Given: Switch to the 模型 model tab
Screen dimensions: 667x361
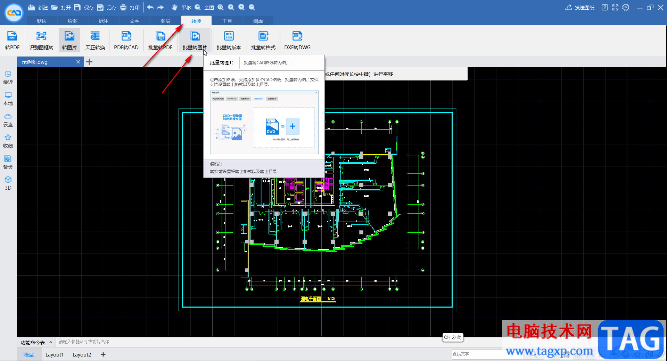Looking at the screenshot, I should (29, 354).
